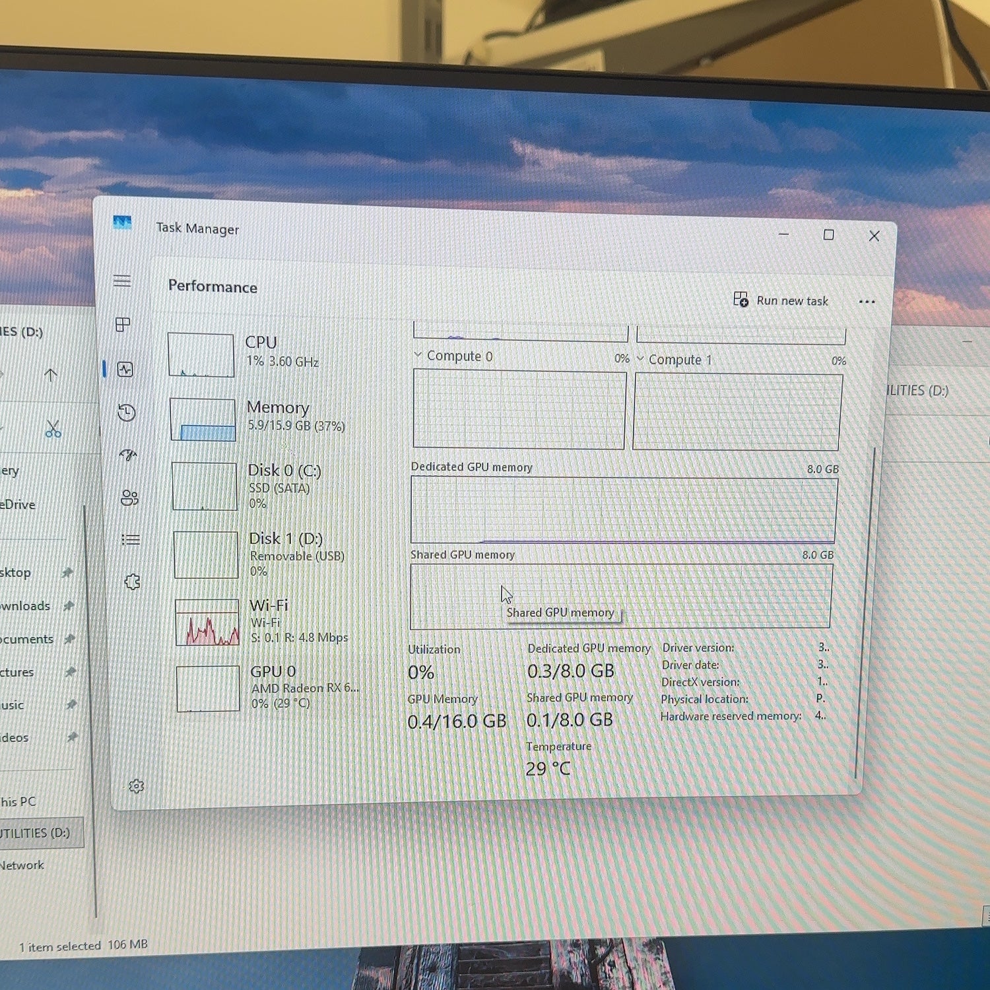This screenshot has height=990, width=990.
Task: Open the Details page icon
Action: 131,540
